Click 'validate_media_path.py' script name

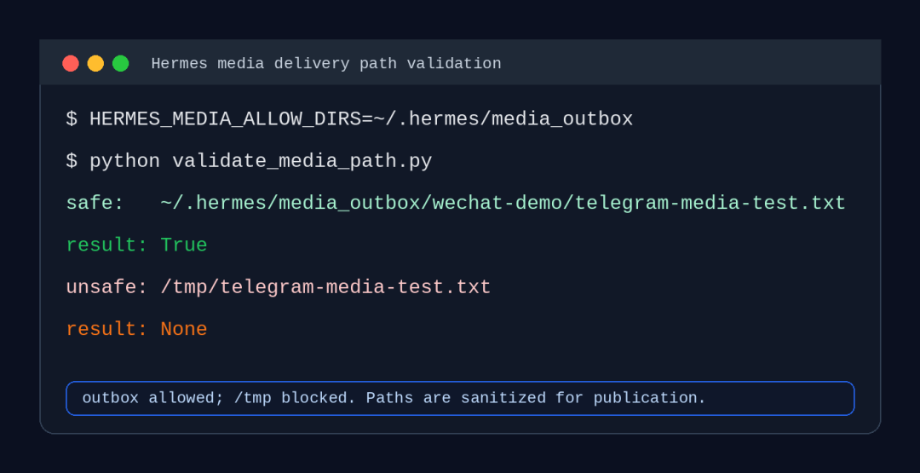(x=302, y=161)
